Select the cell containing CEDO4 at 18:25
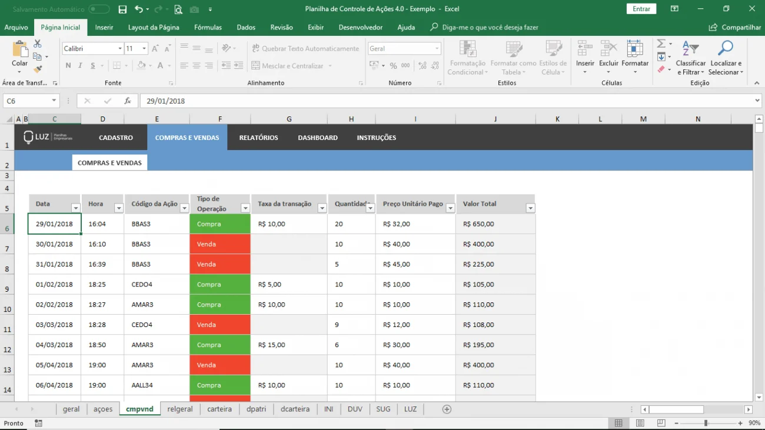 click(x=157, y=285)
